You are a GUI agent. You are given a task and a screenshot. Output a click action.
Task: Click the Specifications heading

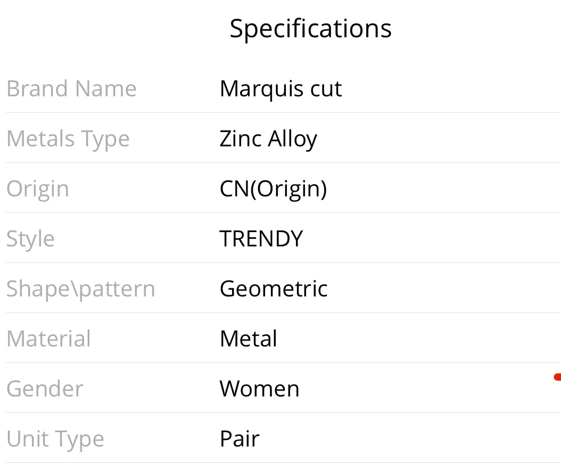pos(310,29)
